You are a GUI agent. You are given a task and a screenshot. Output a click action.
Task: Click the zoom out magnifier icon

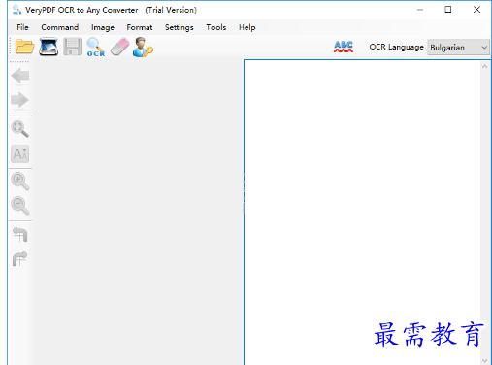(x=20, y=206)
